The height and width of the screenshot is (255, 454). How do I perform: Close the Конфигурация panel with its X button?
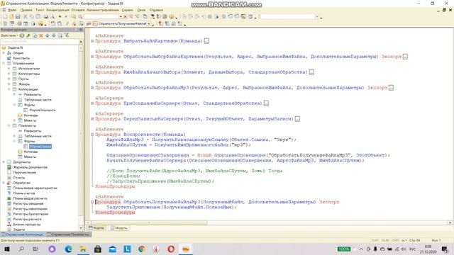click(81, 30)
